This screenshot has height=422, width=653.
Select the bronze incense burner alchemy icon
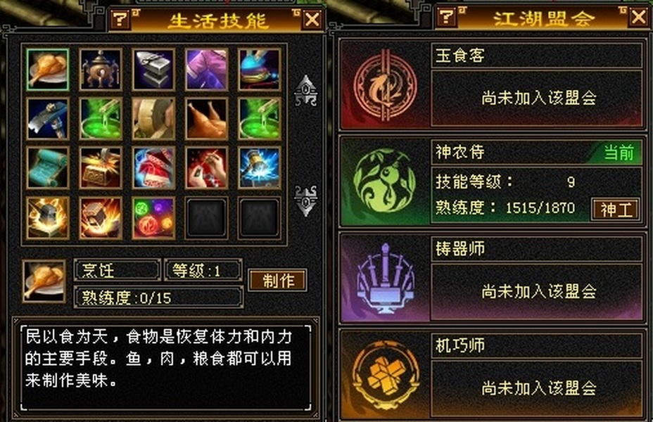click(101, 69)
